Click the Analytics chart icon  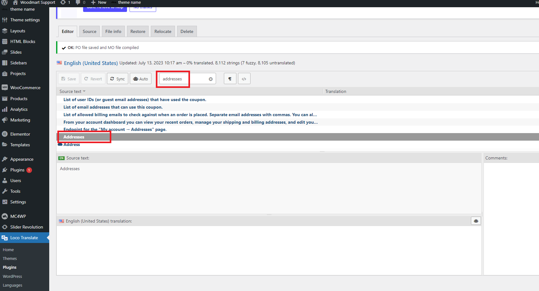pos(5,109)
